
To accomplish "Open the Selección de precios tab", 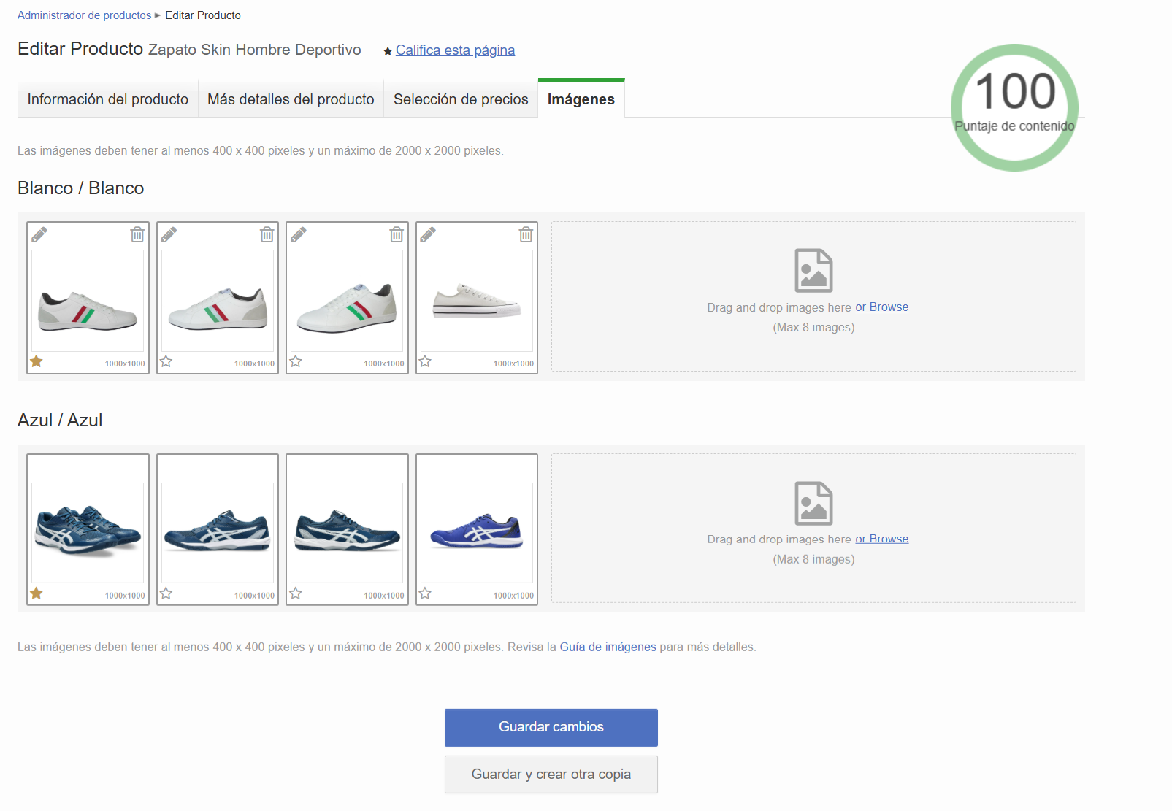I will (461, 99).
